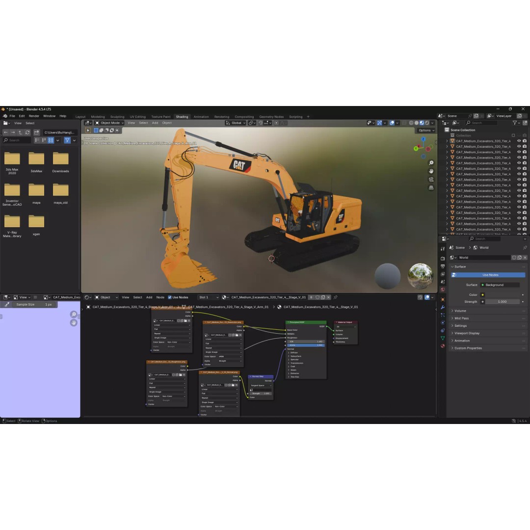Expand the Mist Pass panel
Image resolution: width=530 pixels, height=530 pixels.
[487, 318]
